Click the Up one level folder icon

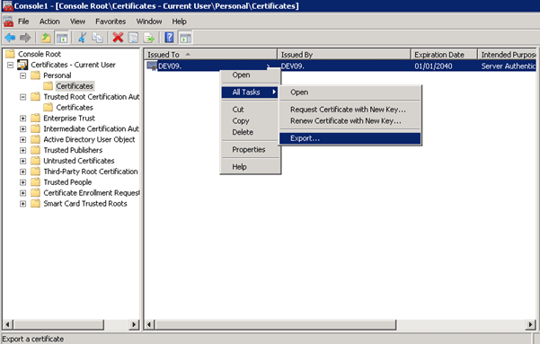pyautogui.click(x=46, y=38)
